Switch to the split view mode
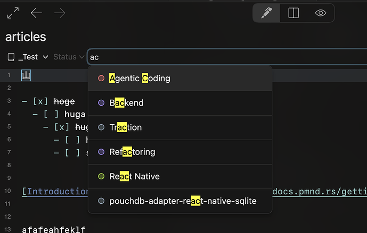367x233 pixels. point(293,13)
